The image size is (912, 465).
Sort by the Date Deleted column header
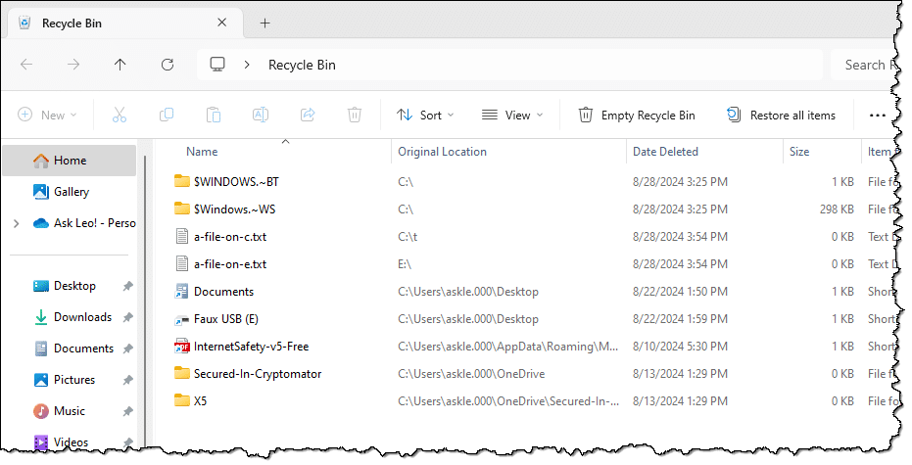tap(666, 152)
